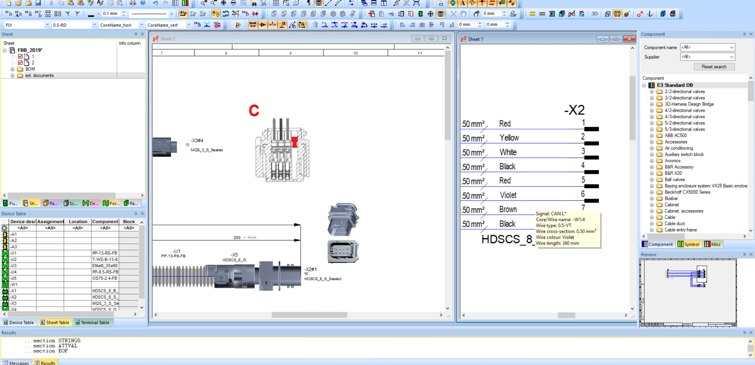Screen dimensions: 755x365
Task: Open the Component name dropdown
Action: (731, 47)
